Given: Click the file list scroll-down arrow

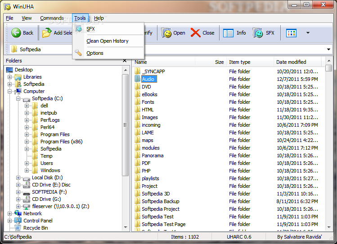Looking at the screenshot, I should pos(329,227).
